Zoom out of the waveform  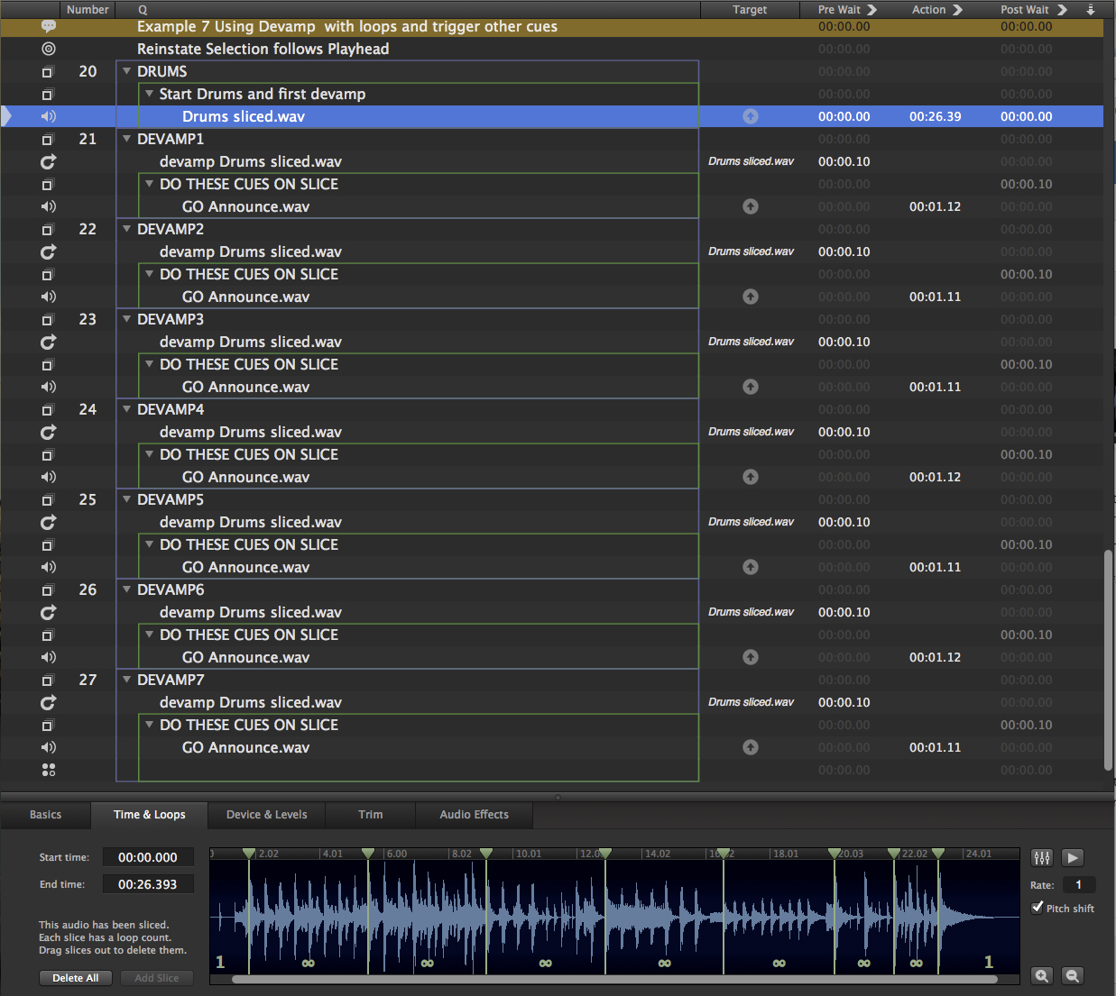pyautogui.click(x=1073, y=976)
